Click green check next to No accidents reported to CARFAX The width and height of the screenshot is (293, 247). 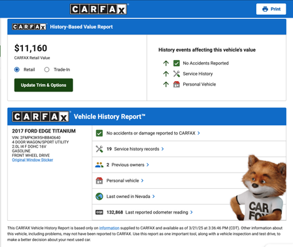coord(99,133)
